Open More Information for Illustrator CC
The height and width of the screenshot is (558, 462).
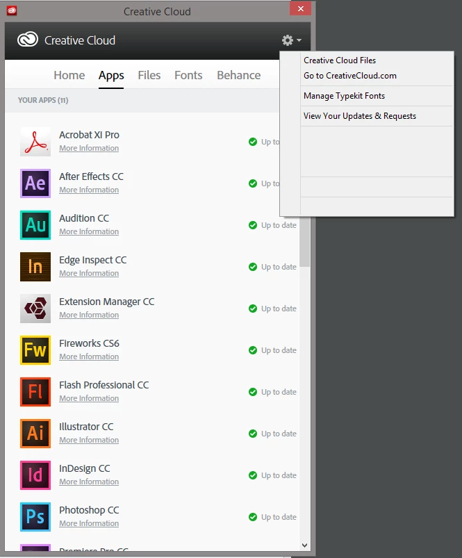point(89,440)
